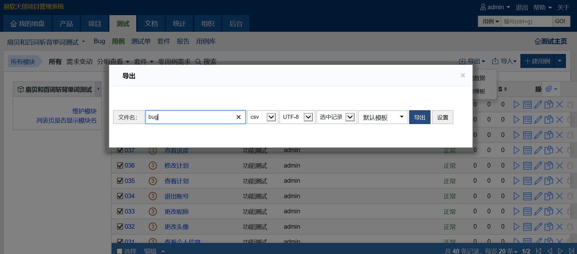
Task: Clear the file name field with the X icon
Action: coord(239,117)
